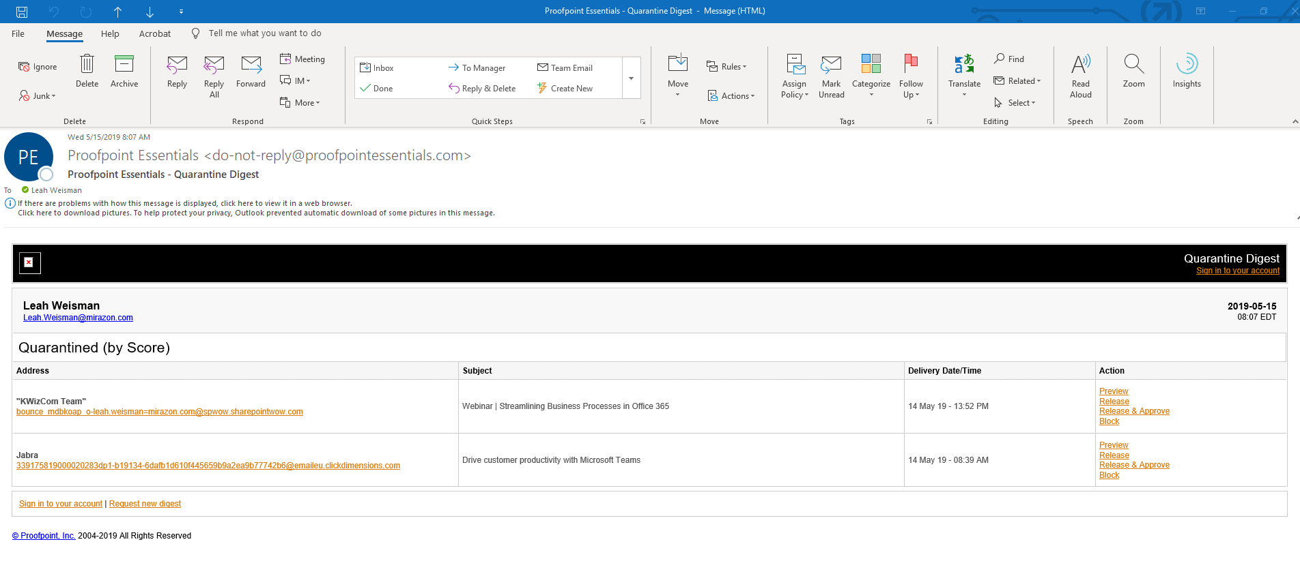
Task: Mark the message as Unread
Action: coord(831,76)
